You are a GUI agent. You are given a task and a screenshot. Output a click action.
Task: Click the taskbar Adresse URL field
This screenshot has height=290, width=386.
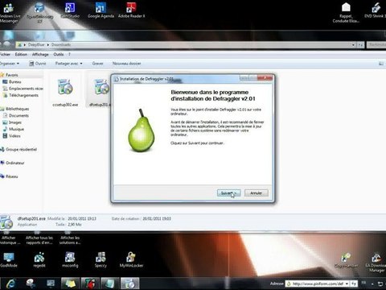(314, 284)
